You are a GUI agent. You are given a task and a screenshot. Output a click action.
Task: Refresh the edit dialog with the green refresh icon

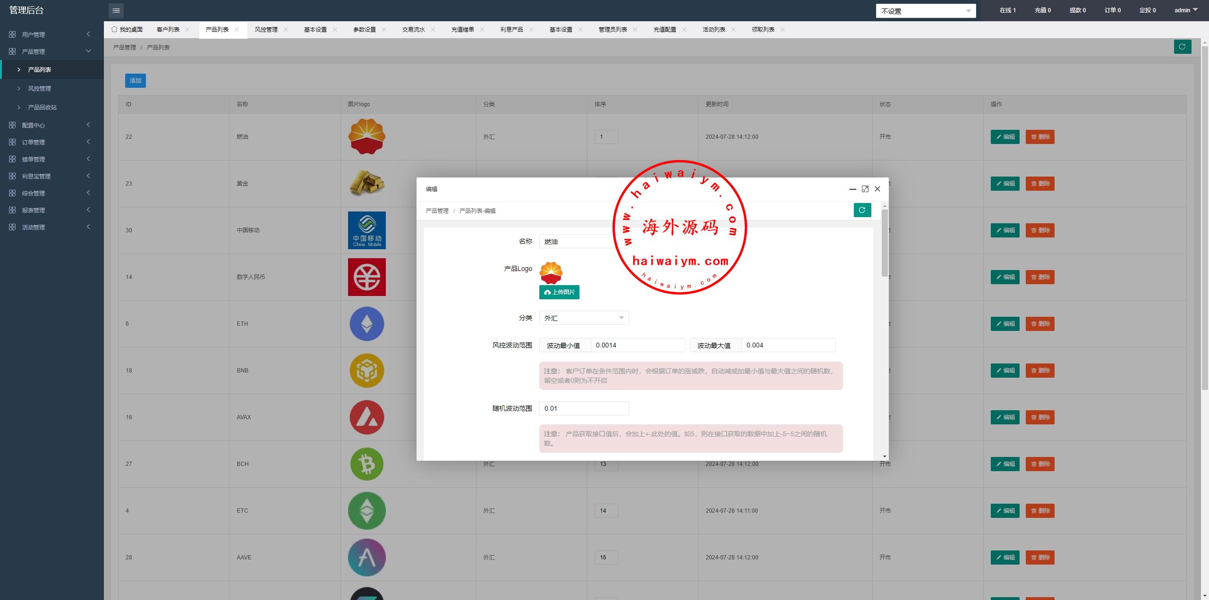862,210
